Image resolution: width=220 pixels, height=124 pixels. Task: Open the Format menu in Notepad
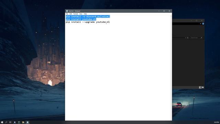pos(76,14)
